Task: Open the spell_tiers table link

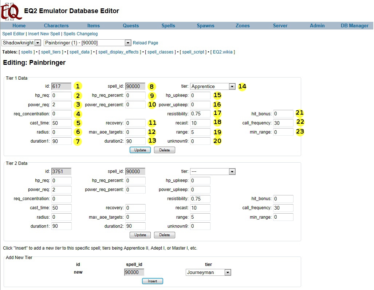Action: click(51, 52)
